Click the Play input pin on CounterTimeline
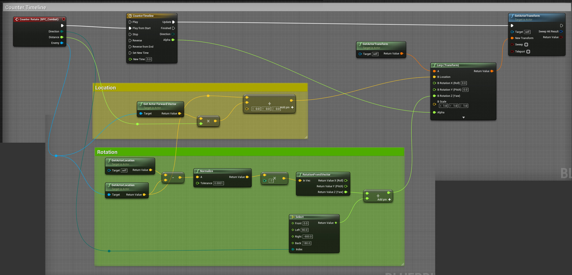The width and height of the screenshot is (572, 275). click(x=130, y=22)
